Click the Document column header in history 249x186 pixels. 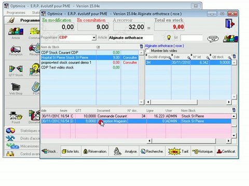[103, 111]
